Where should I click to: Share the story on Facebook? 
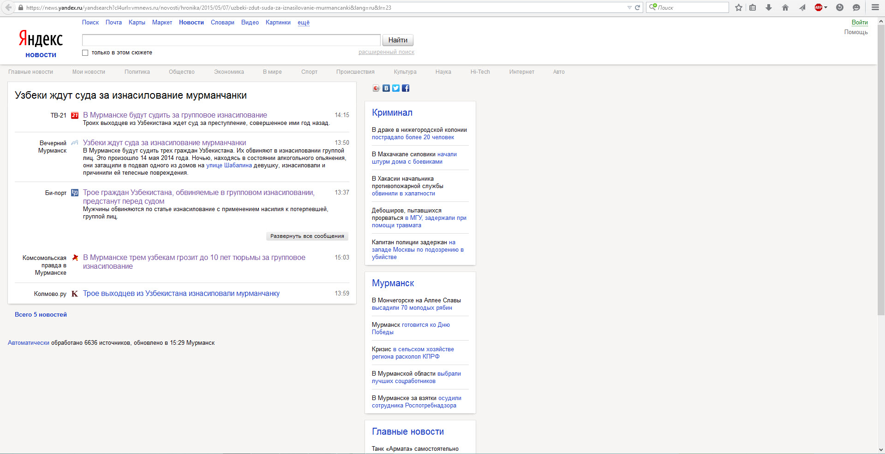406,88
